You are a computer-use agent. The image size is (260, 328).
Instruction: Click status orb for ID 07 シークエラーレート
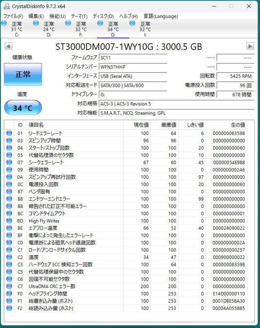click(x=9, y=162)
